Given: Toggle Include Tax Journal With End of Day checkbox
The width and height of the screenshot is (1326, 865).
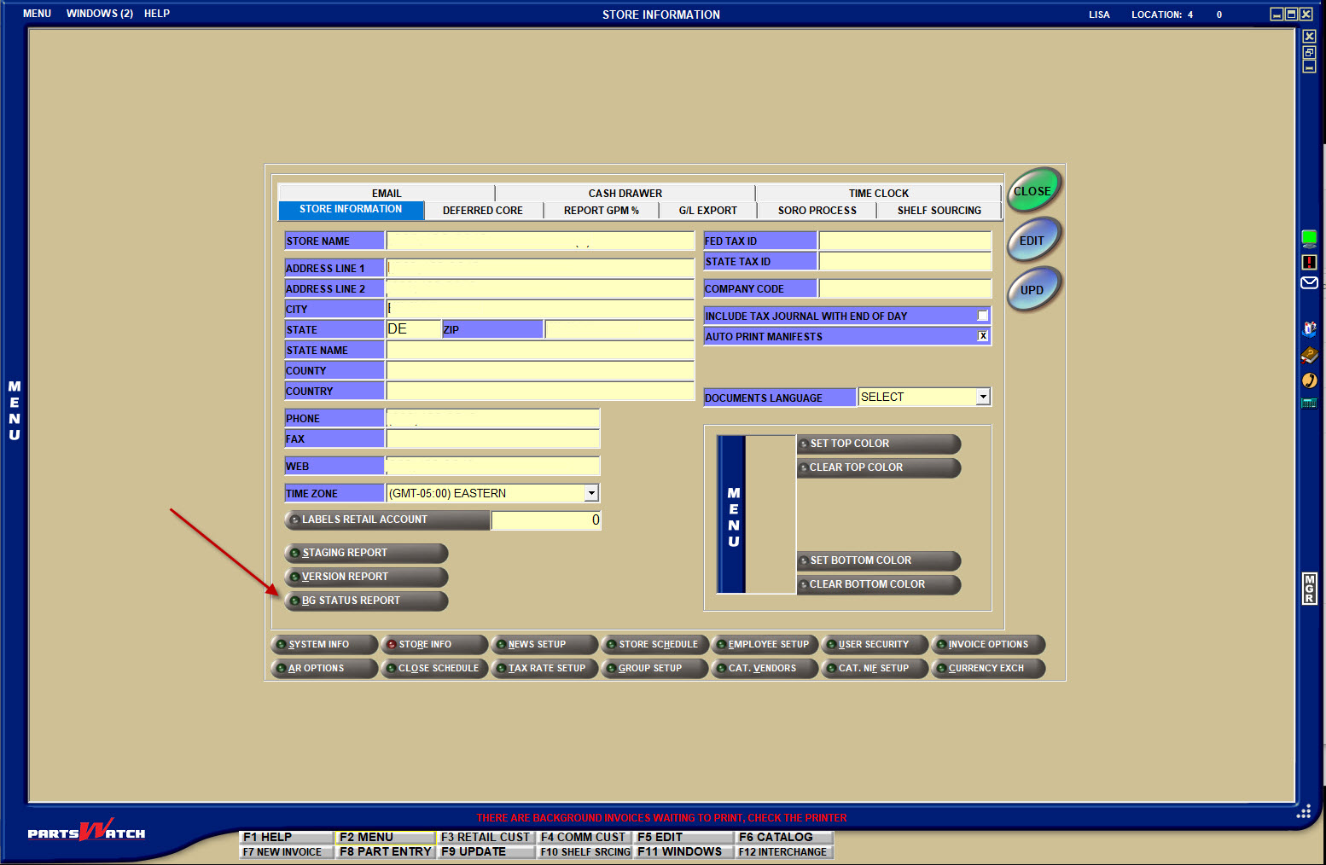Looking at the screenshot, I should 983,316.
